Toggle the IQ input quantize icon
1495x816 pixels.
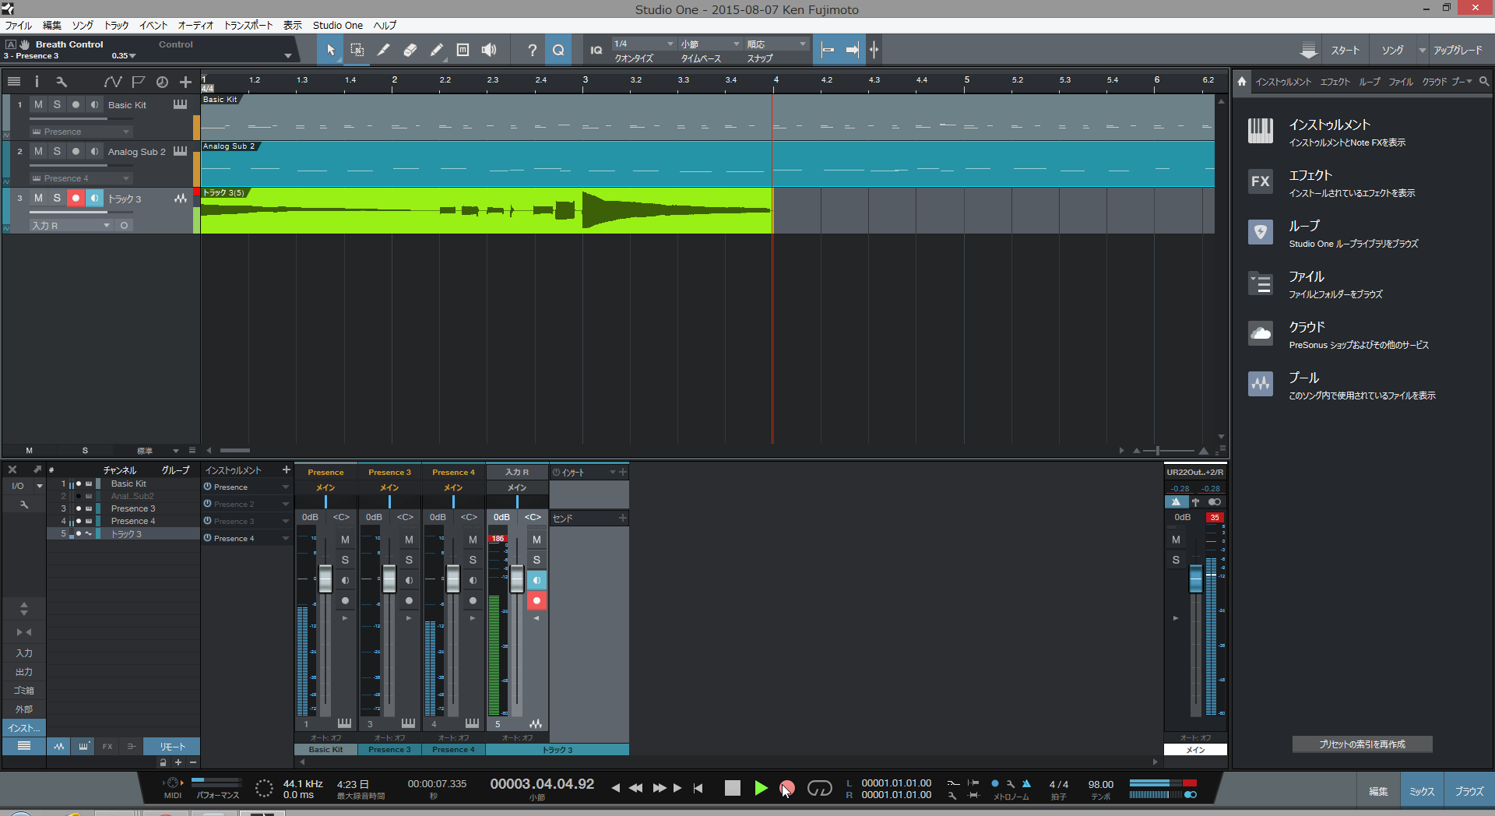click(596, 50)
